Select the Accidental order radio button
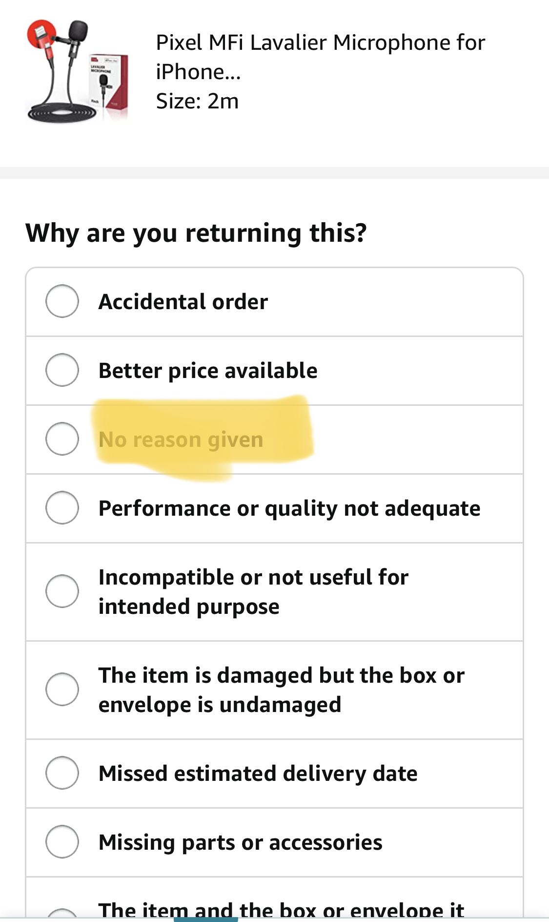Screen dimensions: 549x922 (62, 301)
